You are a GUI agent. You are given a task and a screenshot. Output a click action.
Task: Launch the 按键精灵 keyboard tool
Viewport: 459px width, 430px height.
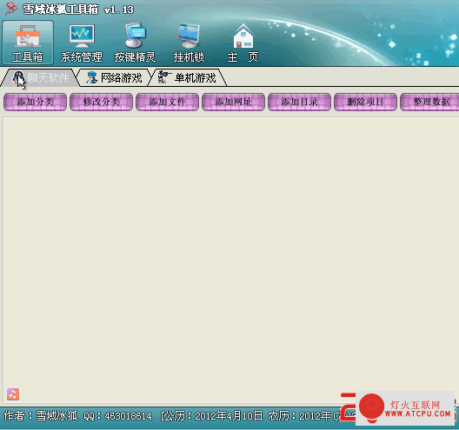coord(135,43)
